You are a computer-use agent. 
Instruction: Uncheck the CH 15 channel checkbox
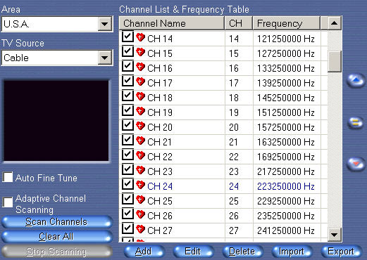click(127, 51)
